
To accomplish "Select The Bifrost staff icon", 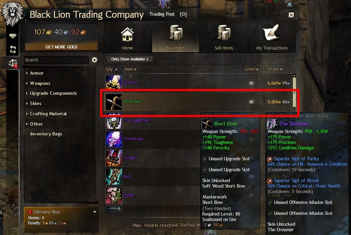I will pyautogui.click(x=114, y=139).
